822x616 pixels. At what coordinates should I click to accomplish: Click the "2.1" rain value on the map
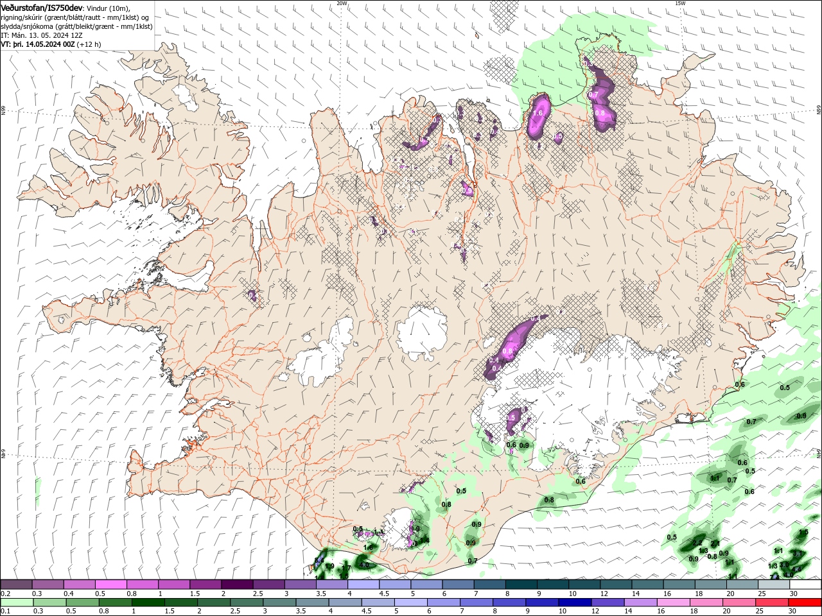click(x=715, y=543)
